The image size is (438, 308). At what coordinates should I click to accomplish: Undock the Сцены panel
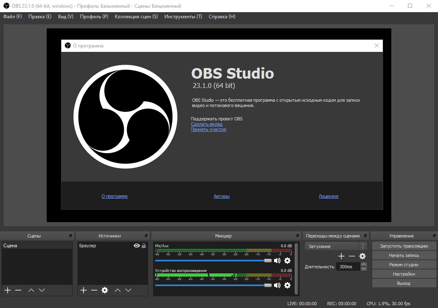(x=71, y=236)
